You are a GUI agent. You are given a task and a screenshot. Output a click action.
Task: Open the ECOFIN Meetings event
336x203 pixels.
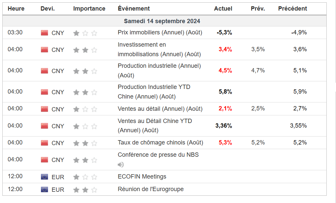142,177
